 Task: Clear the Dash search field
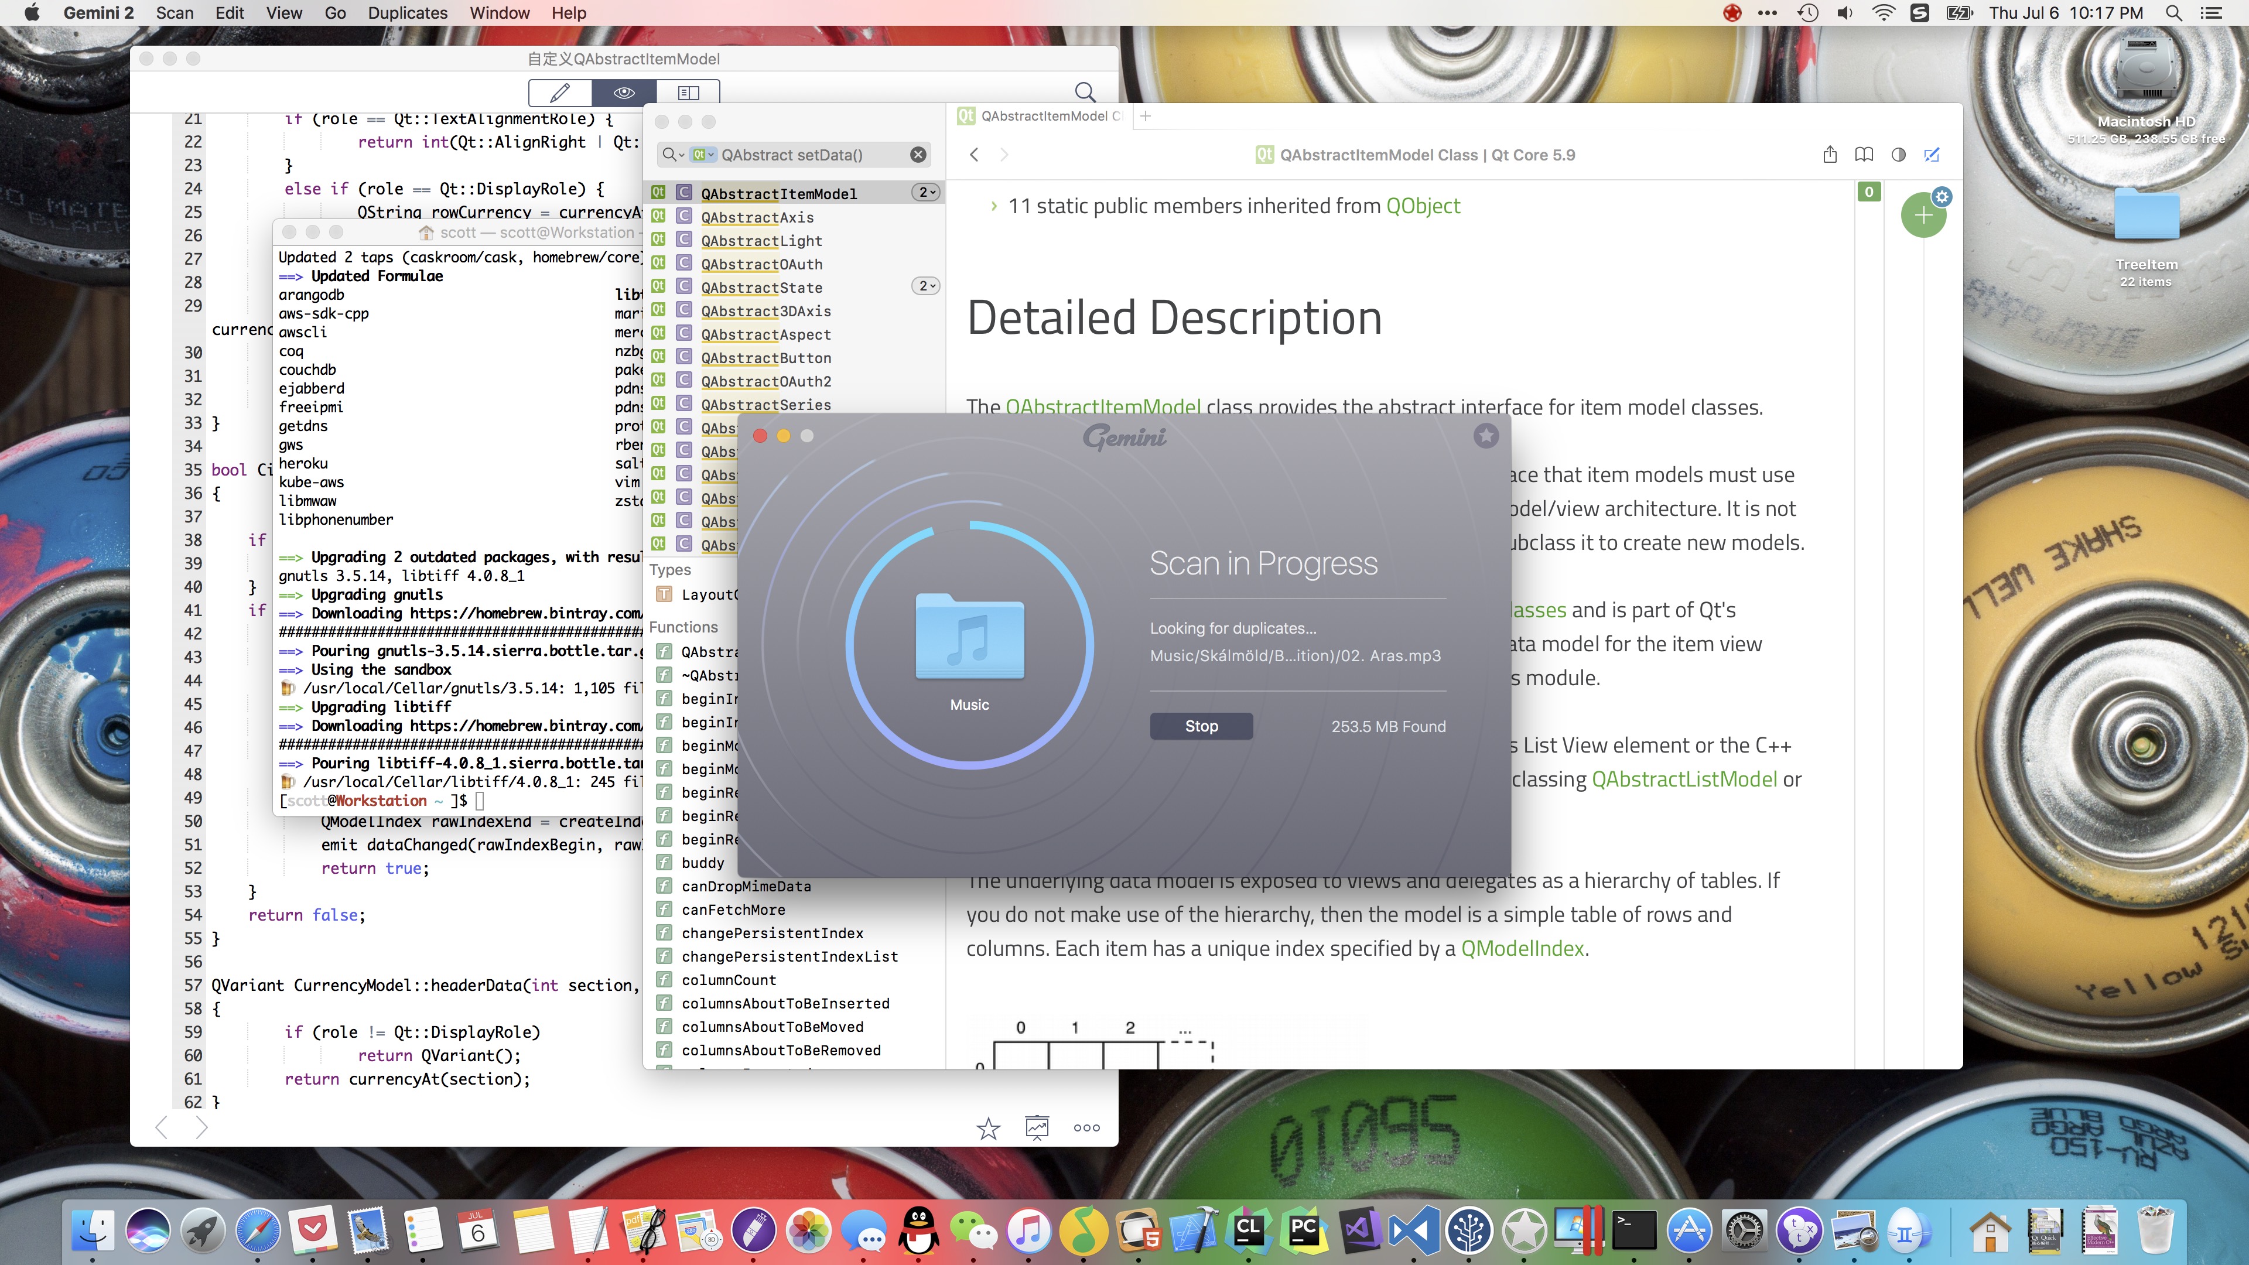(918, 155)
